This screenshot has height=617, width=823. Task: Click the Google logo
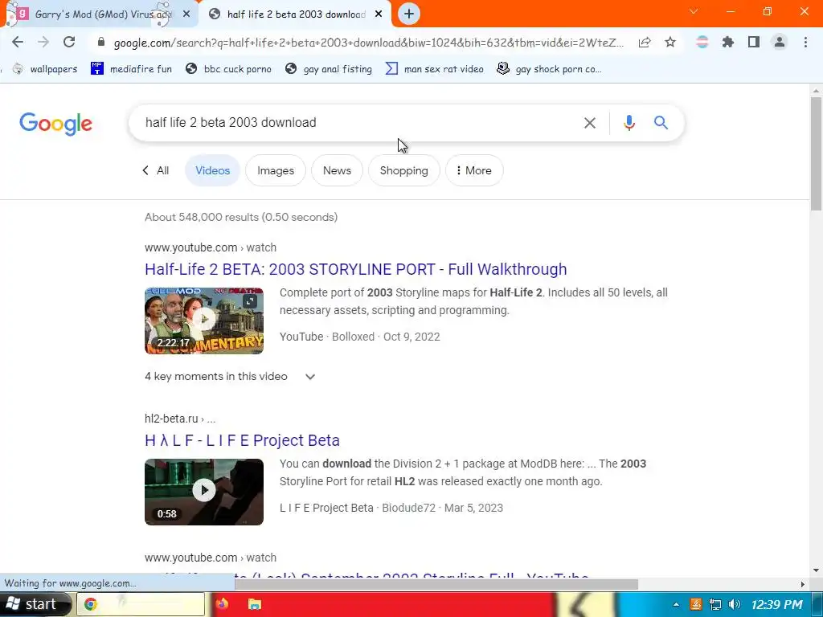55,124
